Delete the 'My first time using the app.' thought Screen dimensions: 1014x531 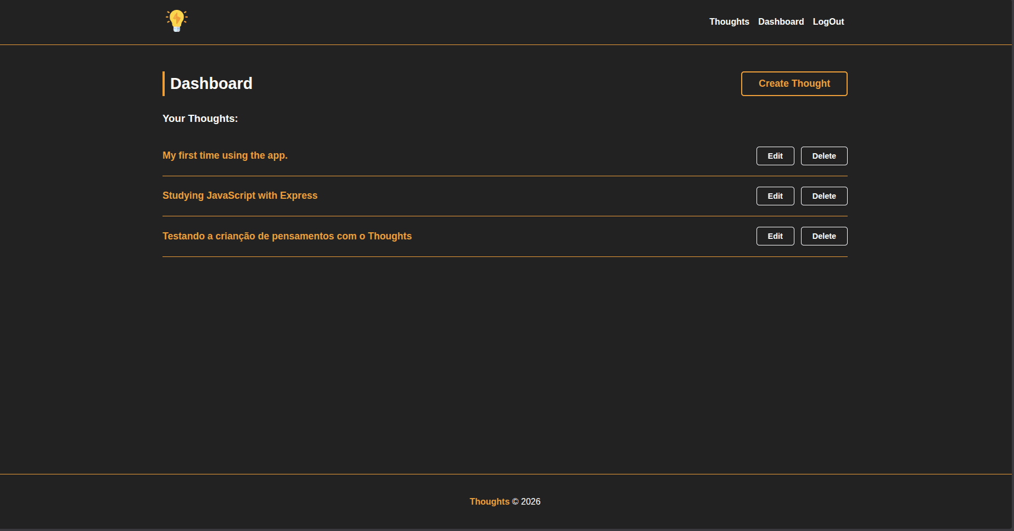823,156
